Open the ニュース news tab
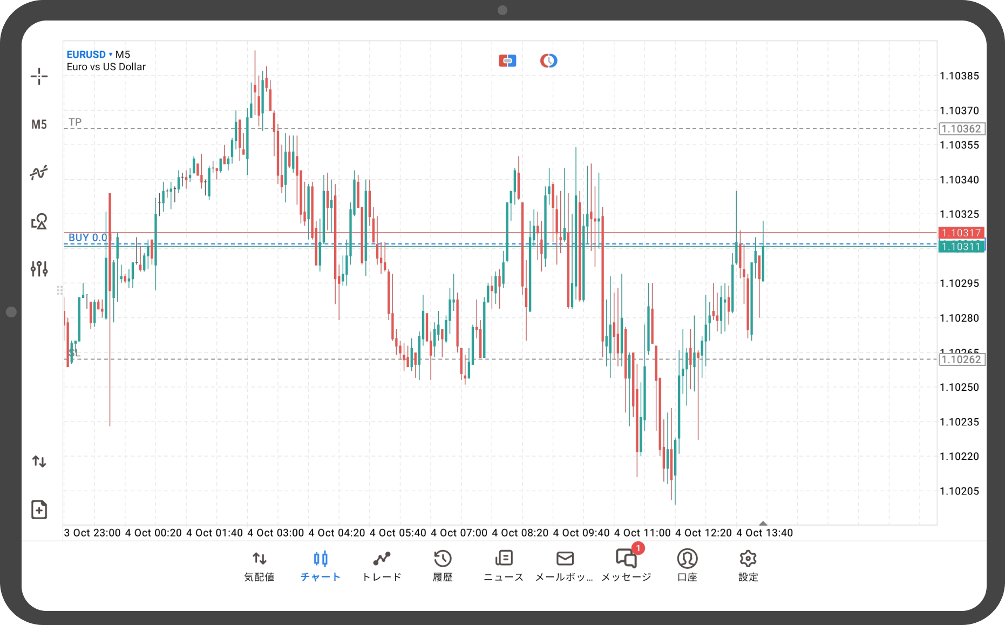 click(504, 566)
